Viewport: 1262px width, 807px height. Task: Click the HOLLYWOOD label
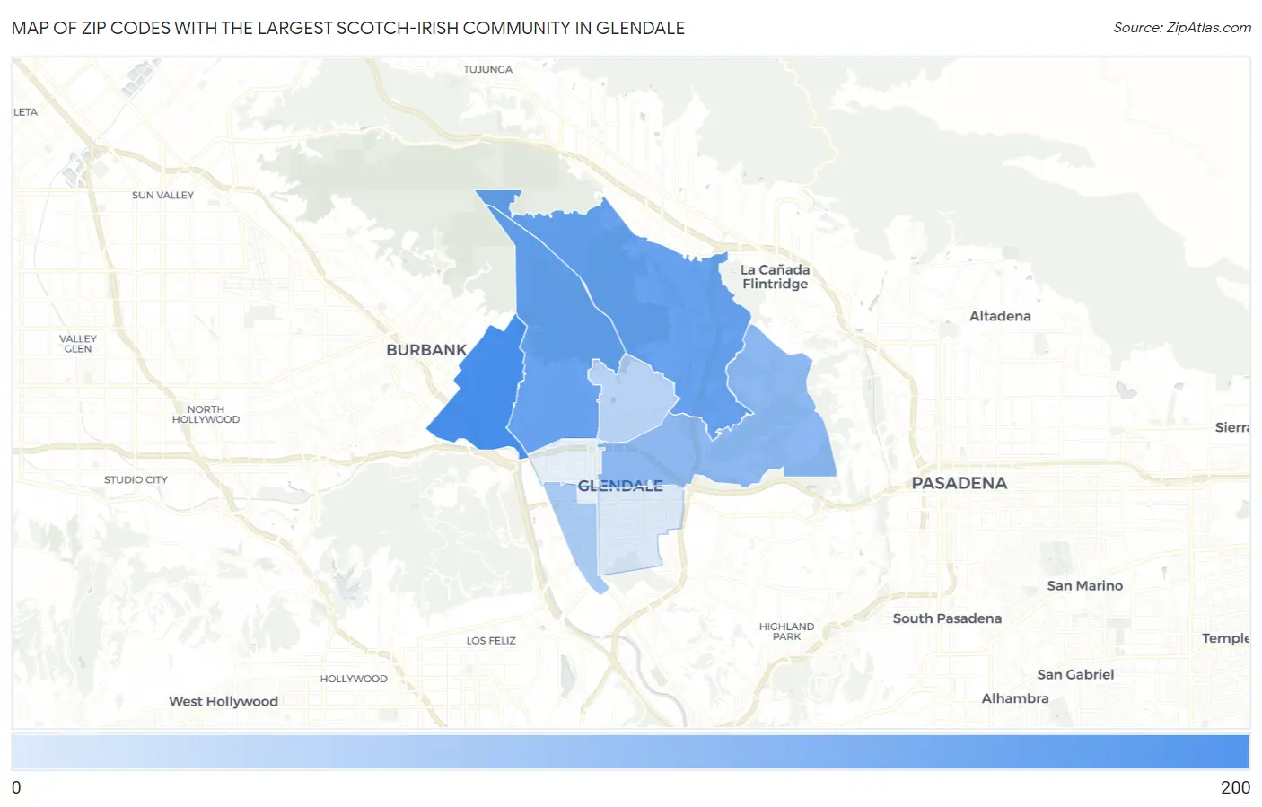354,679
